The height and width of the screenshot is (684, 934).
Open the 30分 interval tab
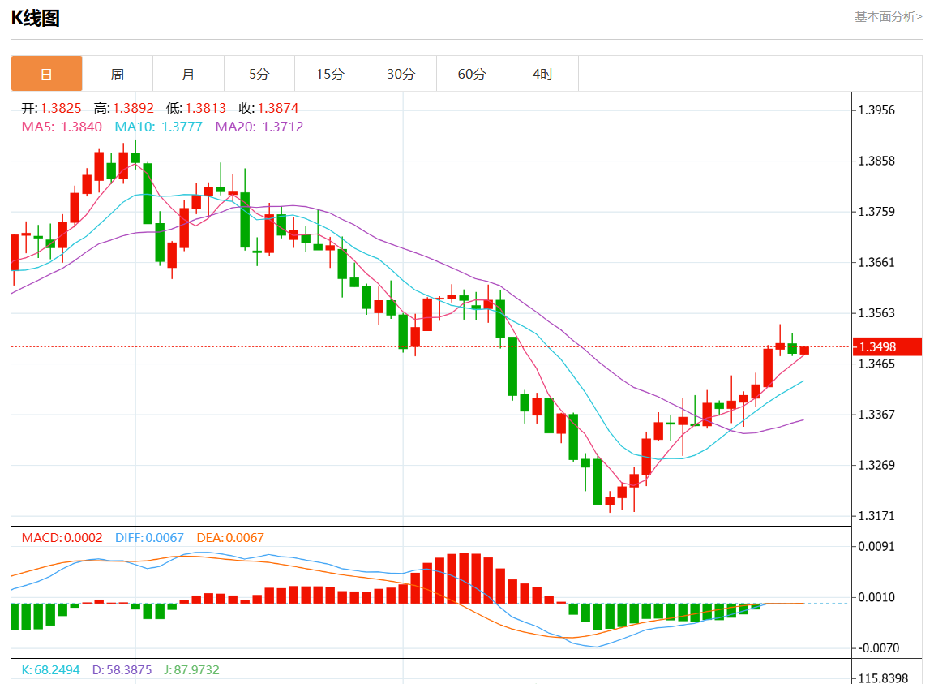click(401, 74)
